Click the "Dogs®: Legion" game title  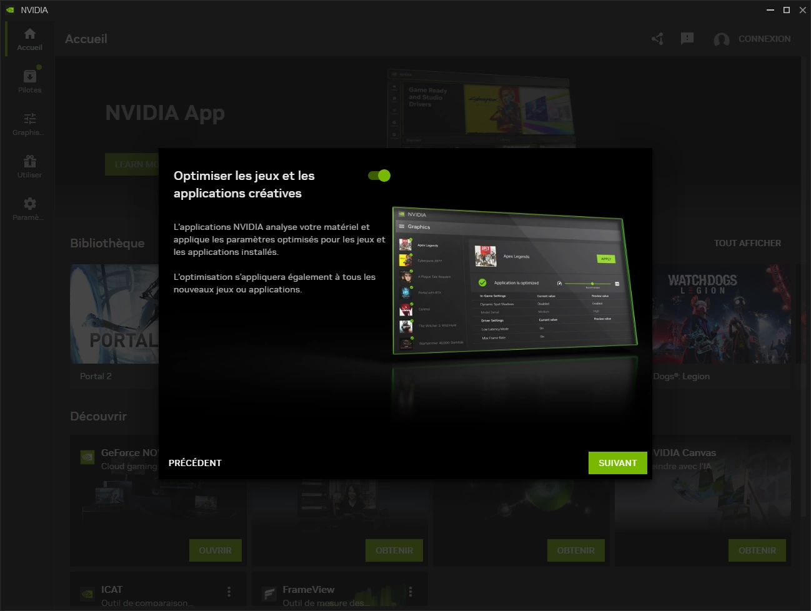pyautogui.click(x=681, y=376)
